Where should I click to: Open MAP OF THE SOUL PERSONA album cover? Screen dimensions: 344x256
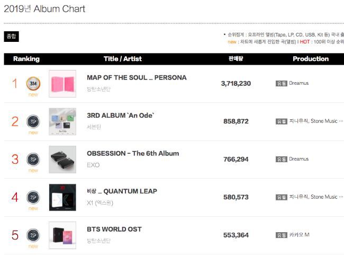(x=62, y=84)
